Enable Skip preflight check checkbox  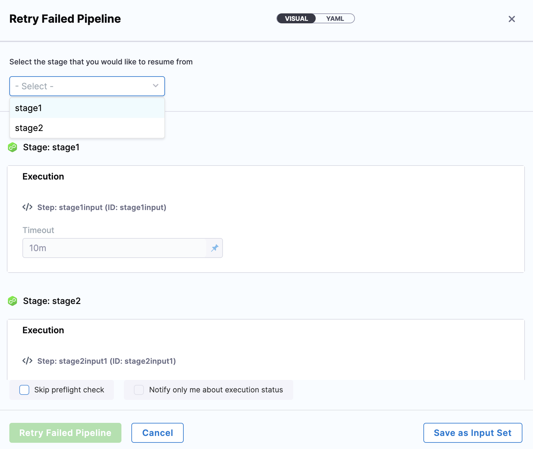(x=24, y=390)
